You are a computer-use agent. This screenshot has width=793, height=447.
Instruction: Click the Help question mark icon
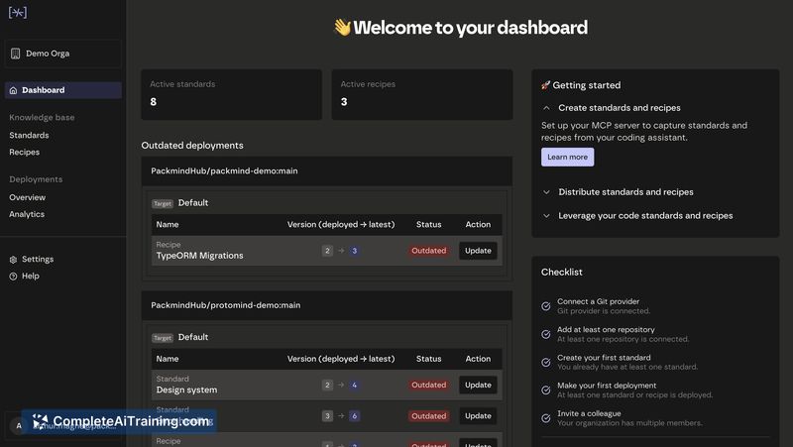point(13,277)
